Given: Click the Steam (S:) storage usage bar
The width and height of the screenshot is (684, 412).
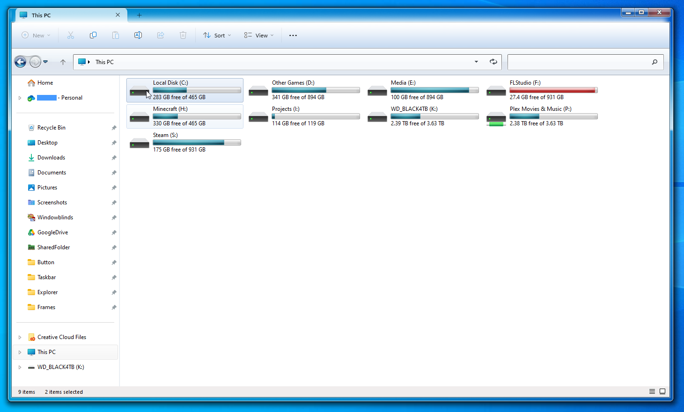Looking at the screenshot, I should click(x=197, y=143).
